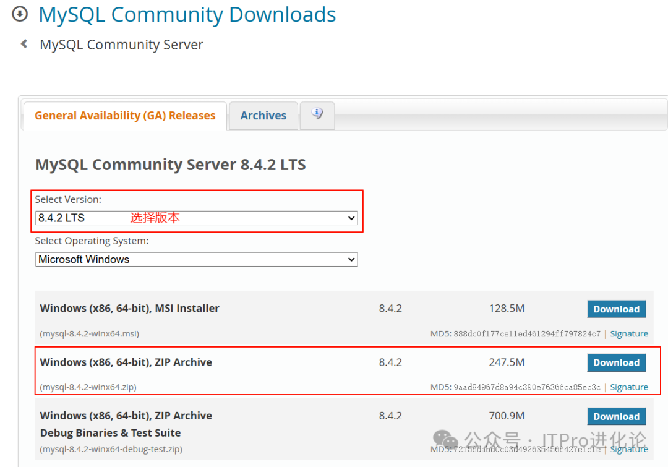This screenshot has height=467, width=668.
Task: Click version 8.4.2 in the 700.9M row
Action: (x=390, y=416)
